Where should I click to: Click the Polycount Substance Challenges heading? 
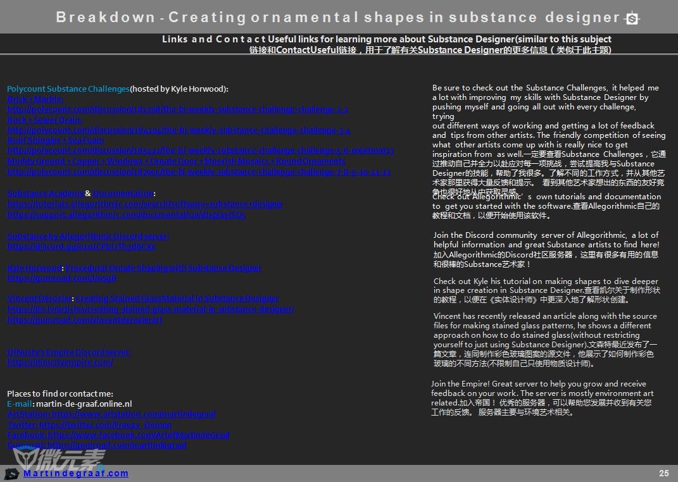[68, 89]
